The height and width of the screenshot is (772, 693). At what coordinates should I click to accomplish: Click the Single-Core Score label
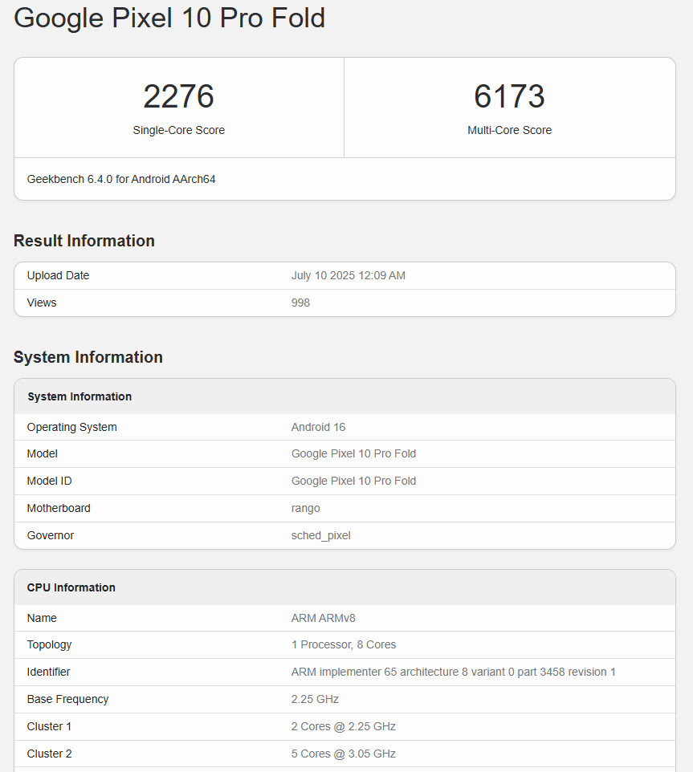tap(178, 130)
